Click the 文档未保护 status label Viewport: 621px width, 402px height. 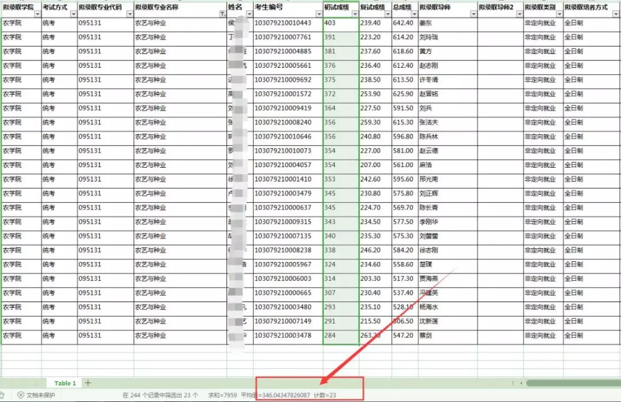click(41, 395)
